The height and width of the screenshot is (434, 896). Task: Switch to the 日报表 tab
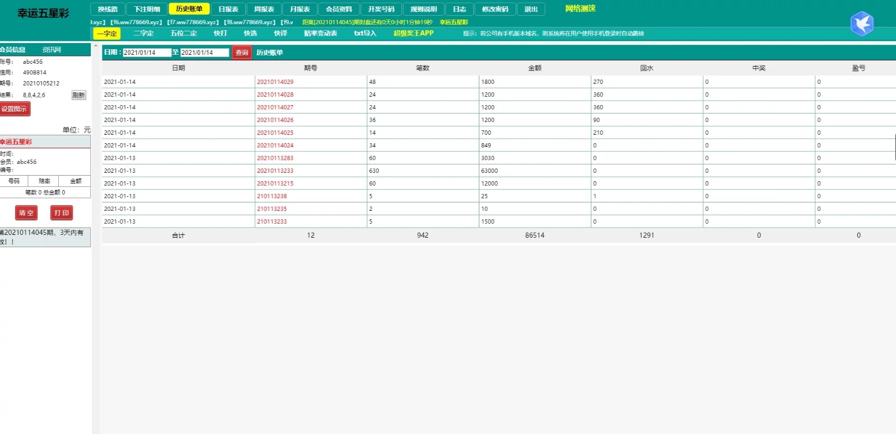point(228,9)
